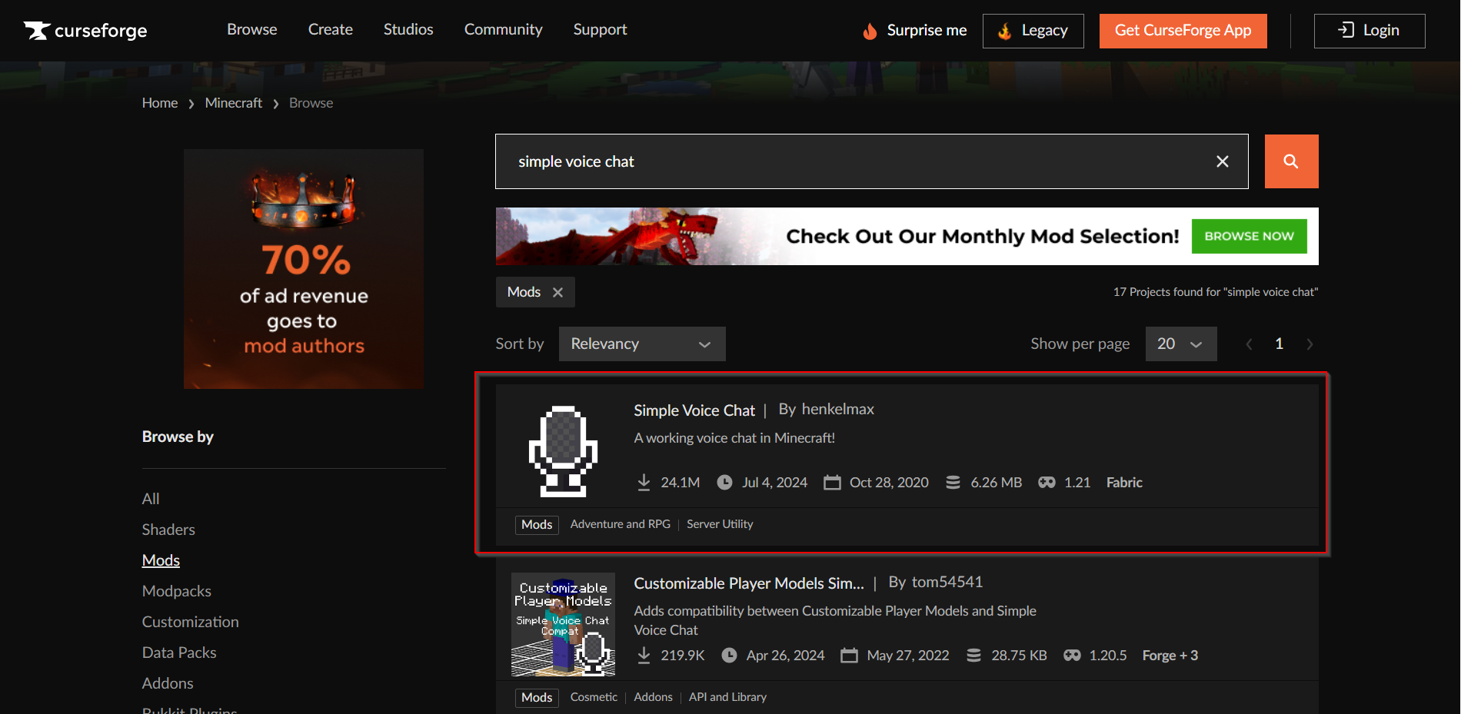Click the Legacy button
Image resolution: width=1461 pixels, height=714 pixels.
point(1033,31)
